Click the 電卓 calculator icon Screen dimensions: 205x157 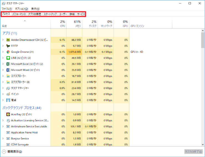(x=8, y=100)
